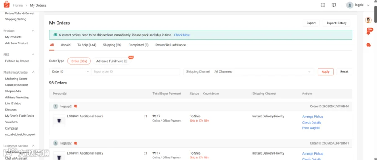Open the apps grid icon

point(323,5)
